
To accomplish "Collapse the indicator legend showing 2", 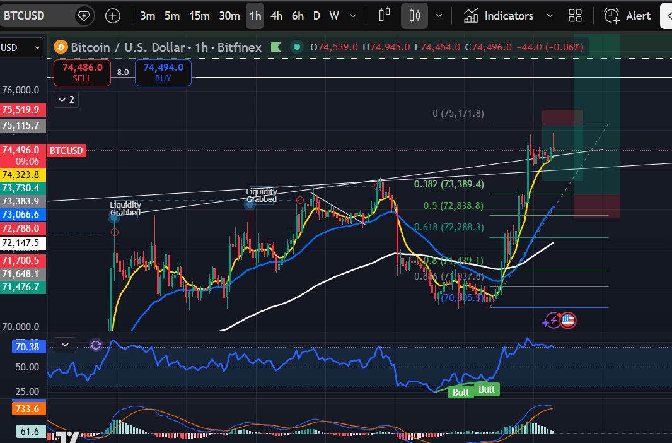I will (66, 100).
